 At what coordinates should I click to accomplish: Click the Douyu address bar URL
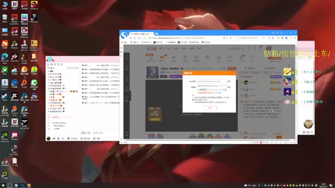coord(178,38)
